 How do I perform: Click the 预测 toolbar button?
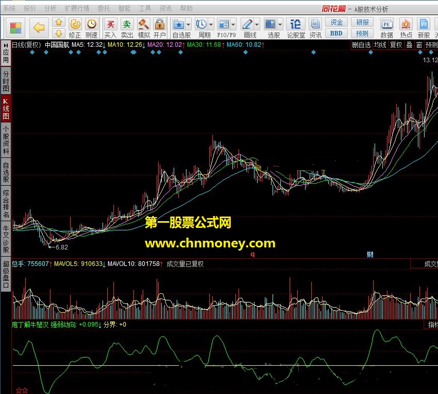tap(362, 33)
